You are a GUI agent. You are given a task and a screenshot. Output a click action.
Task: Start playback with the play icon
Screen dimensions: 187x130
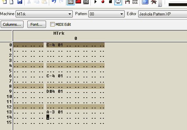coord(96,2)
